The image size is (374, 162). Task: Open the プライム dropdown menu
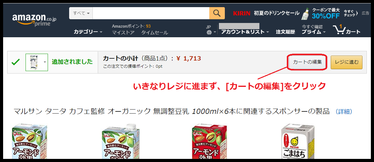click(x=314, y=32)
